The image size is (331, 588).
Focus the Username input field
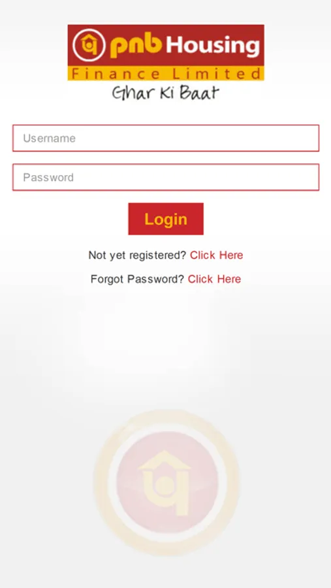coord(166,138)
